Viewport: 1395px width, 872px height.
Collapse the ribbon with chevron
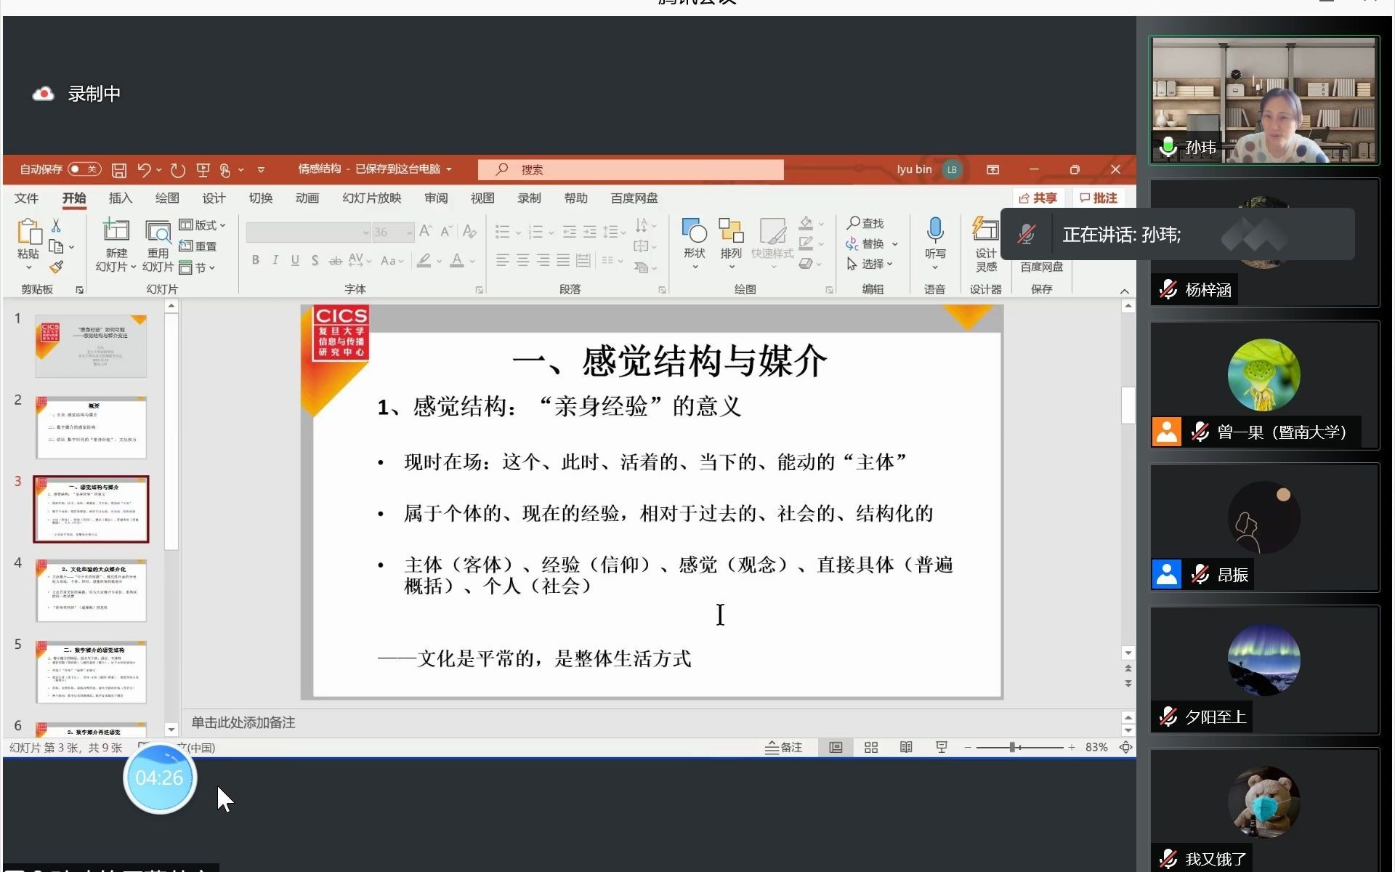(x=1124, y=291)
